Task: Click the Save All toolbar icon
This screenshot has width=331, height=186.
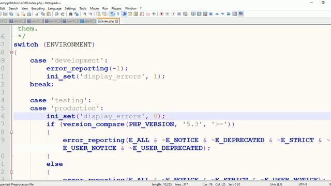Action: click(x=11, y=14)
